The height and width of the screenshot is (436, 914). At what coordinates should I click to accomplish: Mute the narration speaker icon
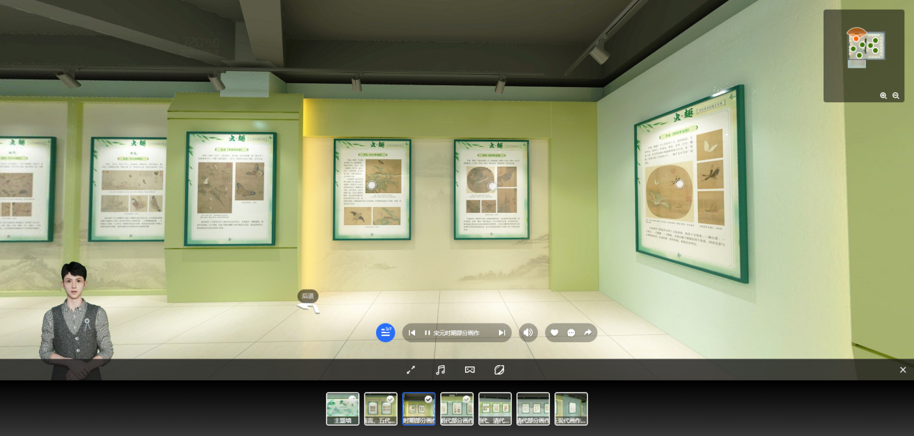[x=528, y=333]
